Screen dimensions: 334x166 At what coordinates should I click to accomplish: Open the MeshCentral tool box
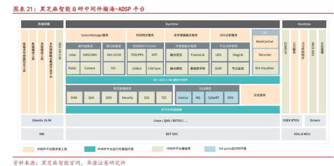pyautogui.click(x=265, y=41)
